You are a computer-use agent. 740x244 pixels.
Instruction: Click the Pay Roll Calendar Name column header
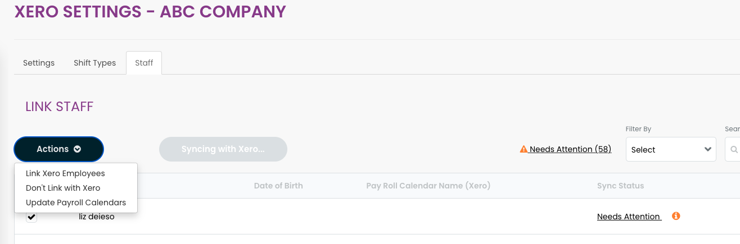428,186
